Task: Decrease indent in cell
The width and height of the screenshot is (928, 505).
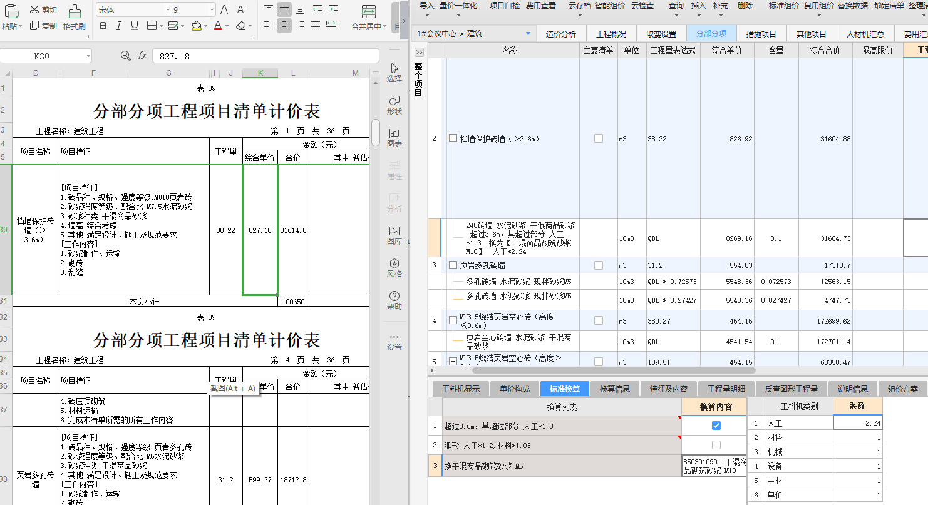Action: 317,9
